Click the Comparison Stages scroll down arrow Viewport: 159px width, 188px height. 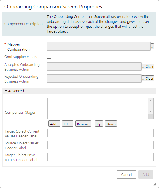coord(151,111)
